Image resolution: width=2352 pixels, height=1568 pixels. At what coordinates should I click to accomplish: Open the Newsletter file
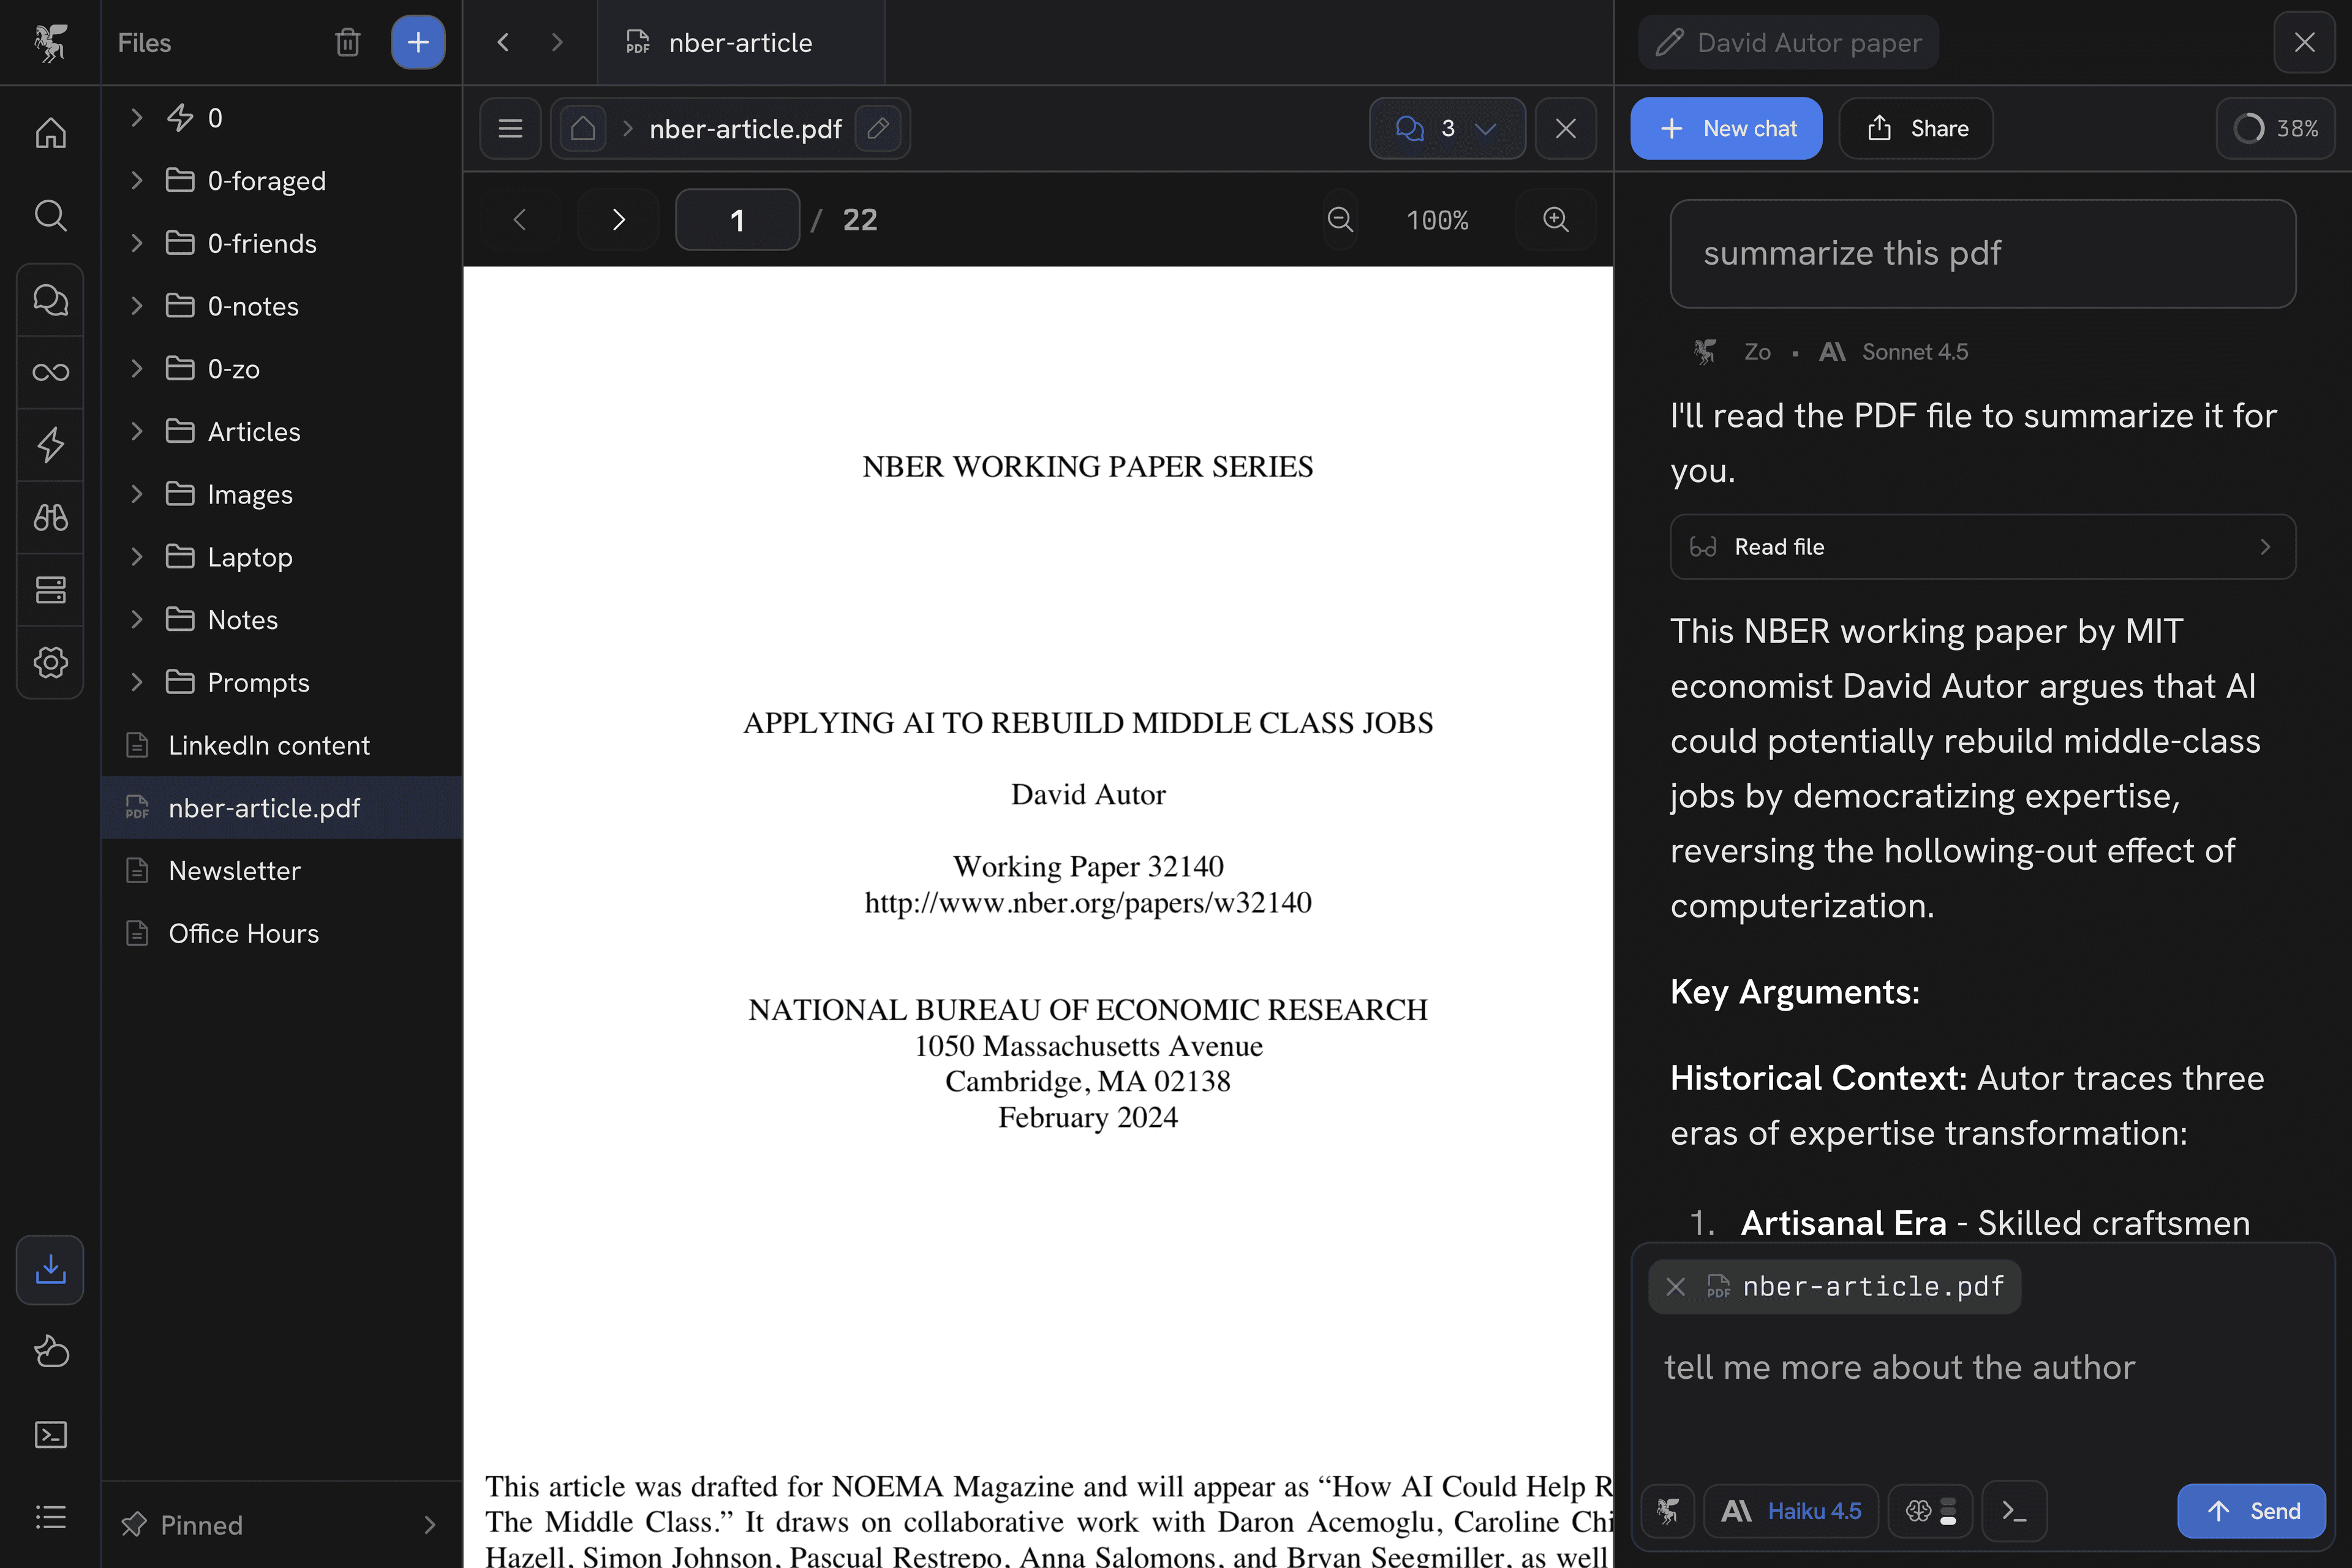(x=234, y=870)
